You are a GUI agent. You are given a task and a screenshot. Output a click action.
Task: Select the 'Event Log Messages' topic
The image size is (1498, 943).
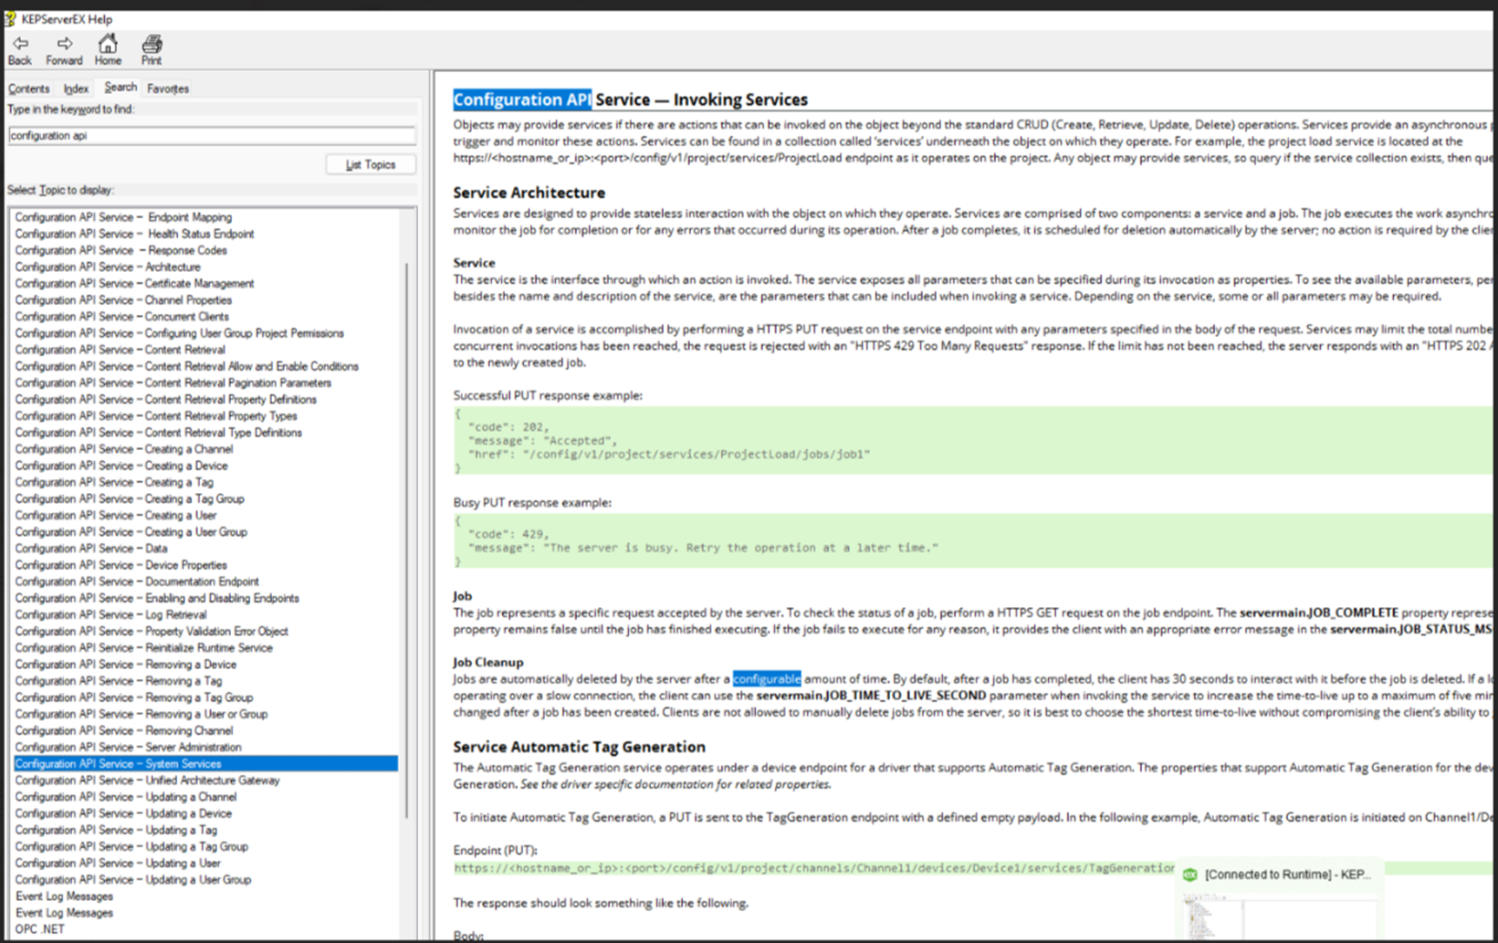63,896
